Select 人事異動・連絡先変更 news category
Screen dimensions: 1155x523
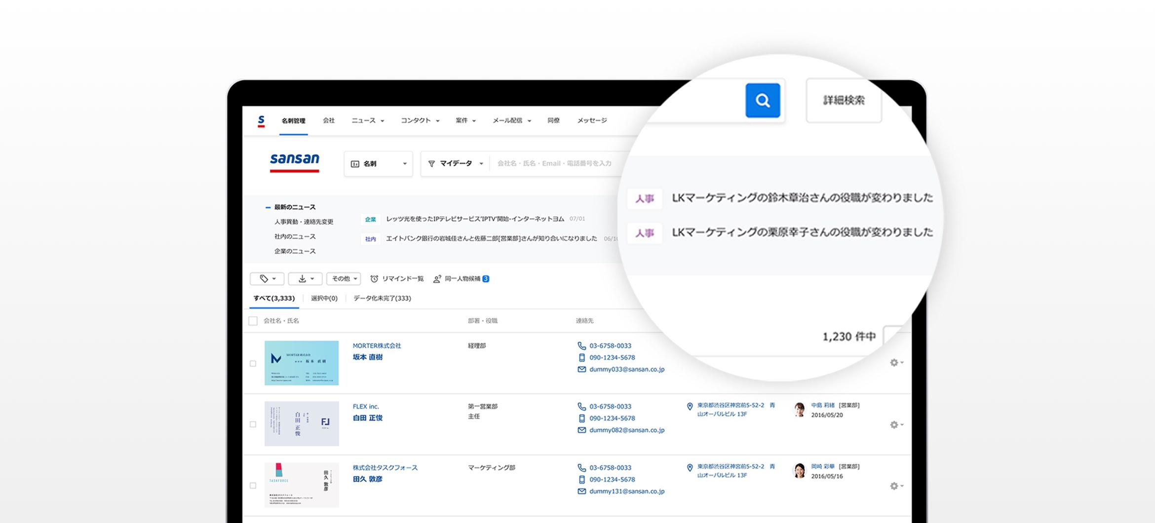304,222
